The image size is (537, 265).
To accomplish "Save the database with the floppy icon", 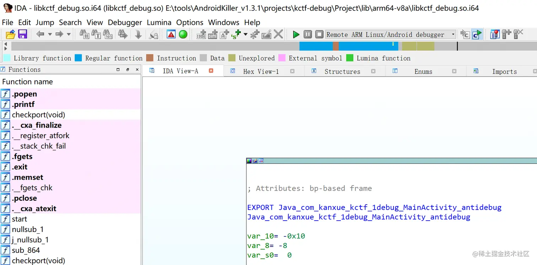I will click(x=23, y=34).
